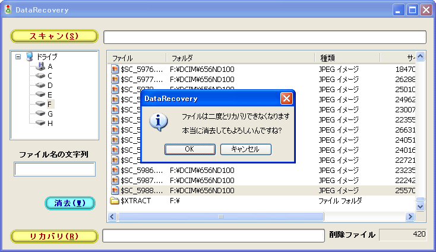Minimize the DataRecovery main window
The height and width of the screenshot is (252, 436).
399,10
